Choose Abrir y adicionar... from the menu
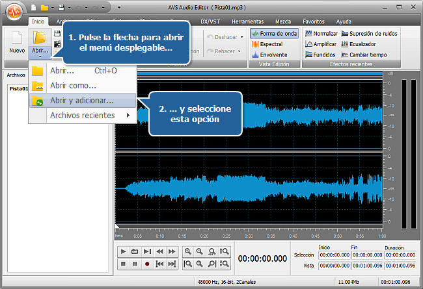This screenshot has width=423, height=289. click(x=83, y=101)
